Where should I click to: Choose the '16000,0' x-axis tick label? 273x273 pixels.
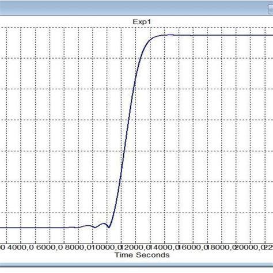click(193, 247)
